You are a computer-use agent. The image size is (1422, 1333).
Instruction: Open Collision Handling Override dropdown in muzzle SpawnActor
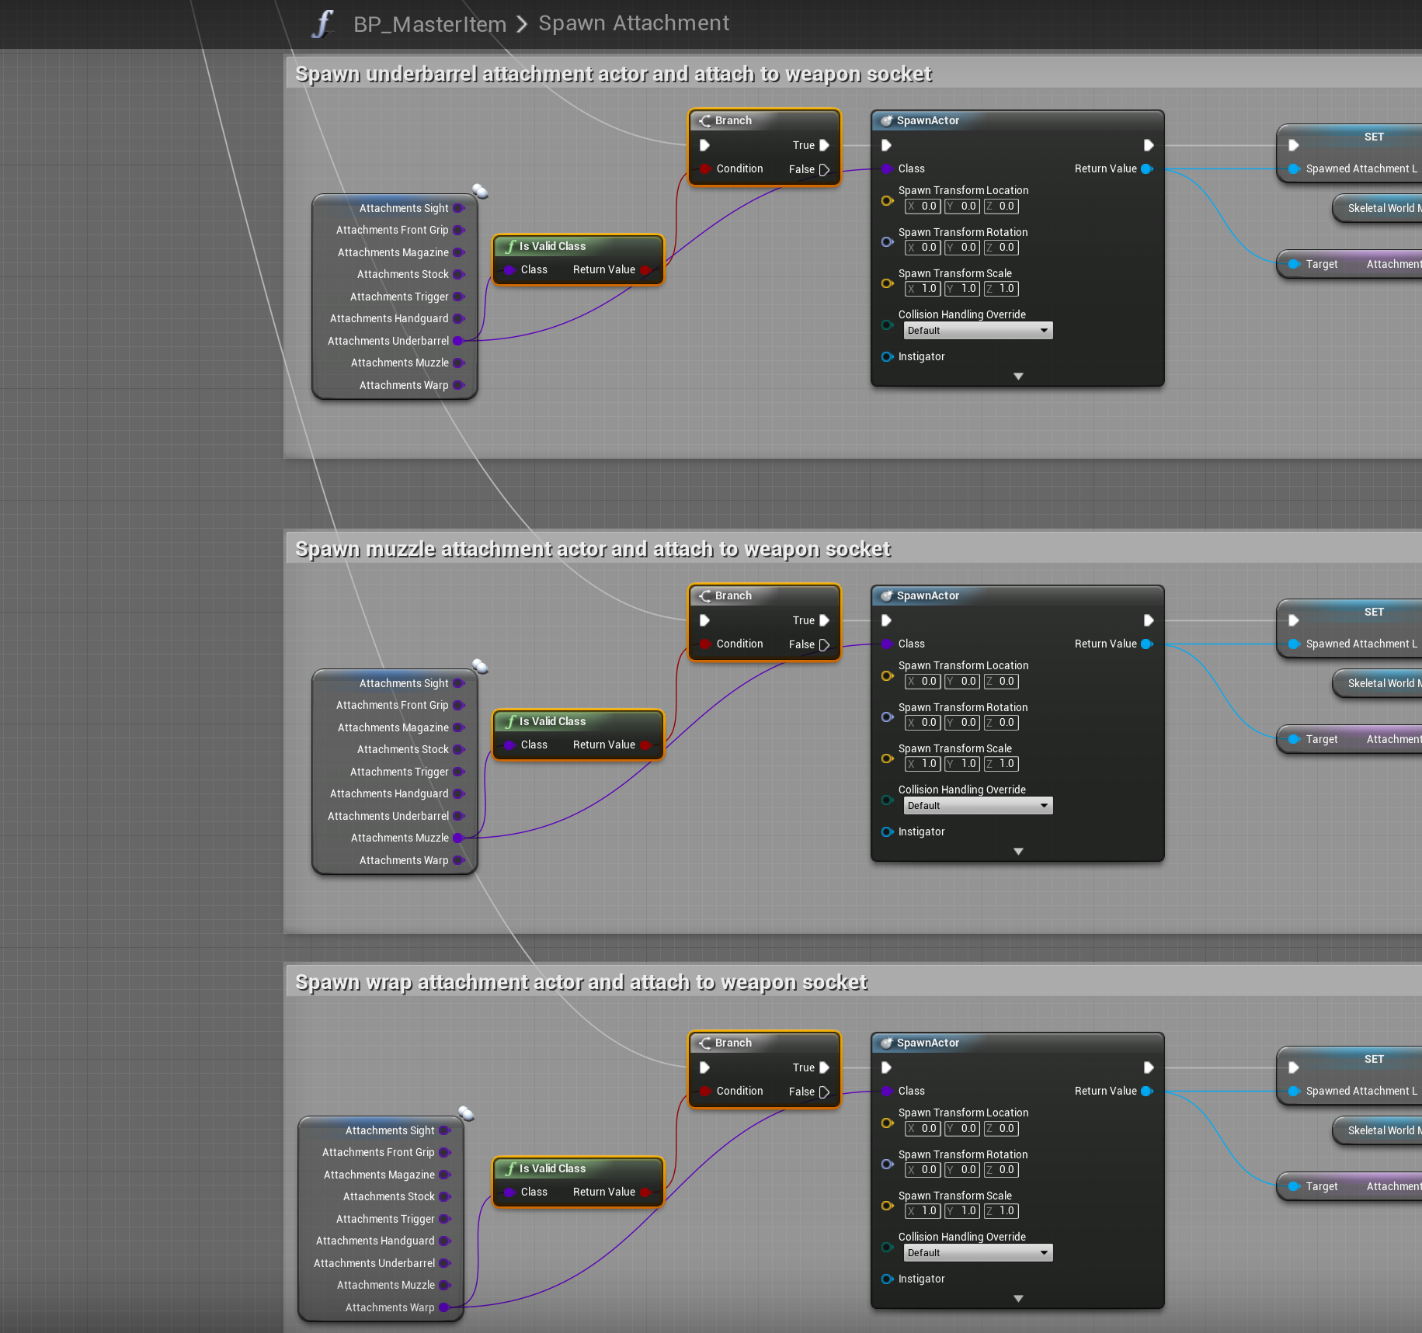coord(978,806)
